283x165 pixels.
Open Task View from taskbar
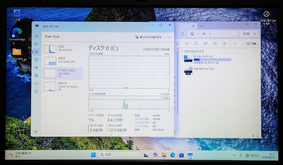tap(146, 155)
